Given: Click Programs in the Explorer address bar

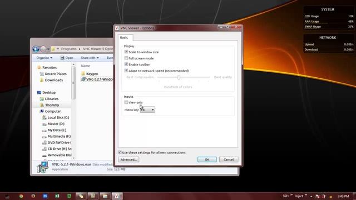Looking at the screenshot, I should click(x=68, y=49).
